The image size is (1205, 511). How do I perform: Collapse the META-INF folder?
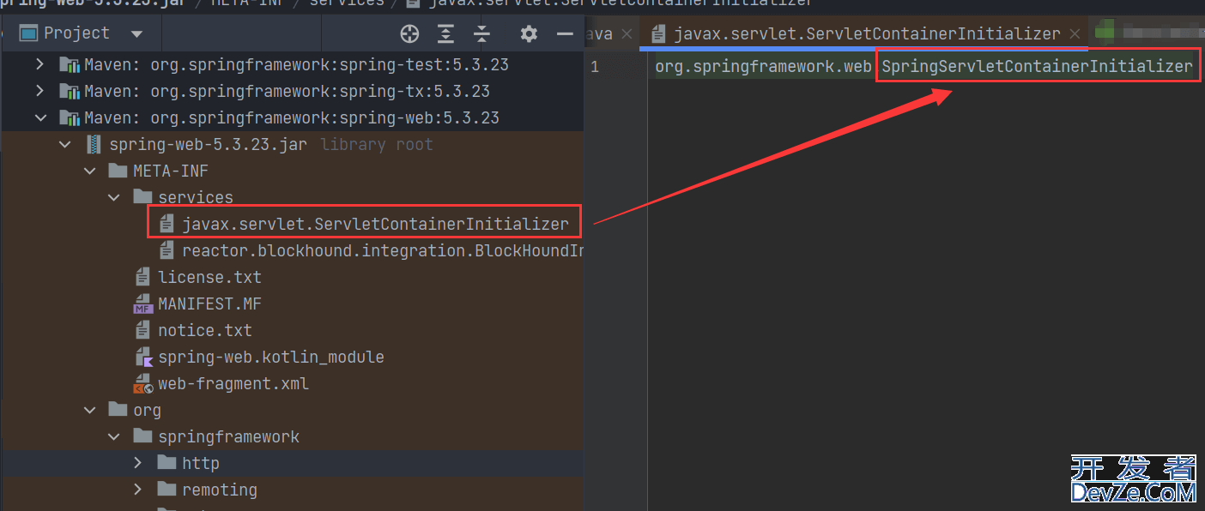(90, 171)
